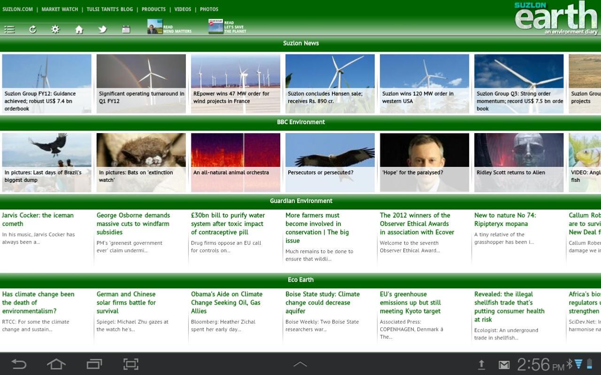Read EU's greenhouse emissions article
The image size is (601, 375).
pyautogui.click(x=410, y=302)
